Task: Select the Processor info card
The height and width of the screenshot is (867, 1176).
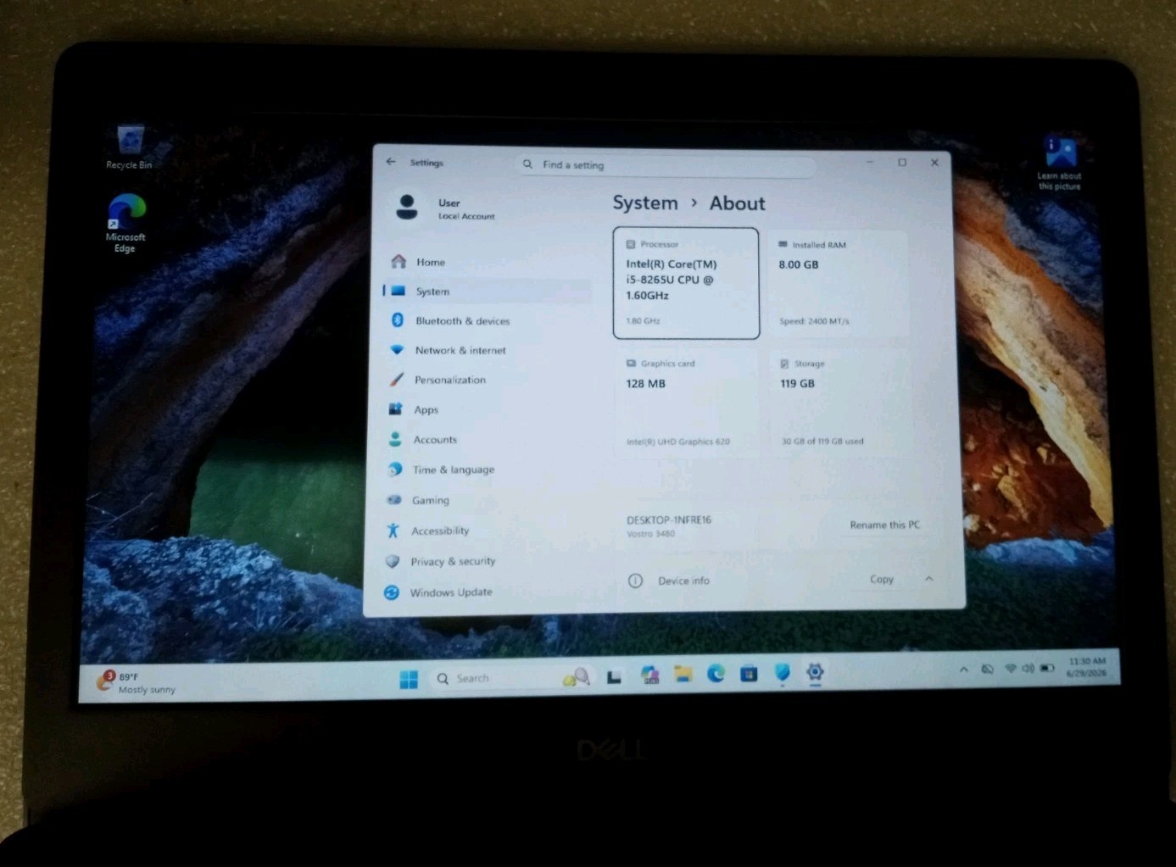Action: [686, 283]
